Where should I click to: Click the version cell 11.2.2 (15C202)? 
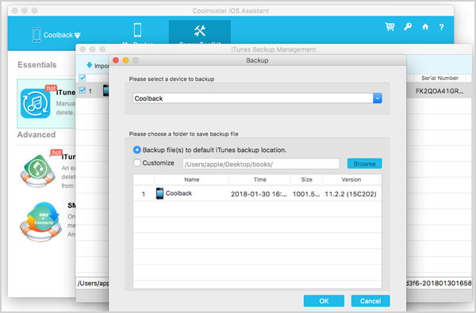tap(351, 194)
